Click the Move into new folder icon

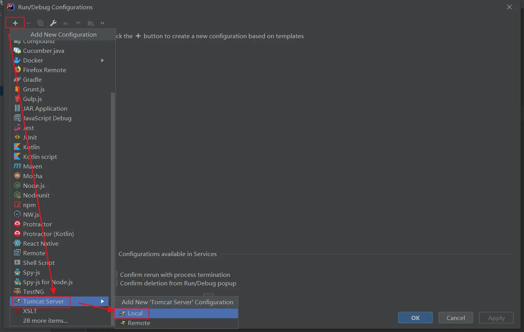(91, 23)
